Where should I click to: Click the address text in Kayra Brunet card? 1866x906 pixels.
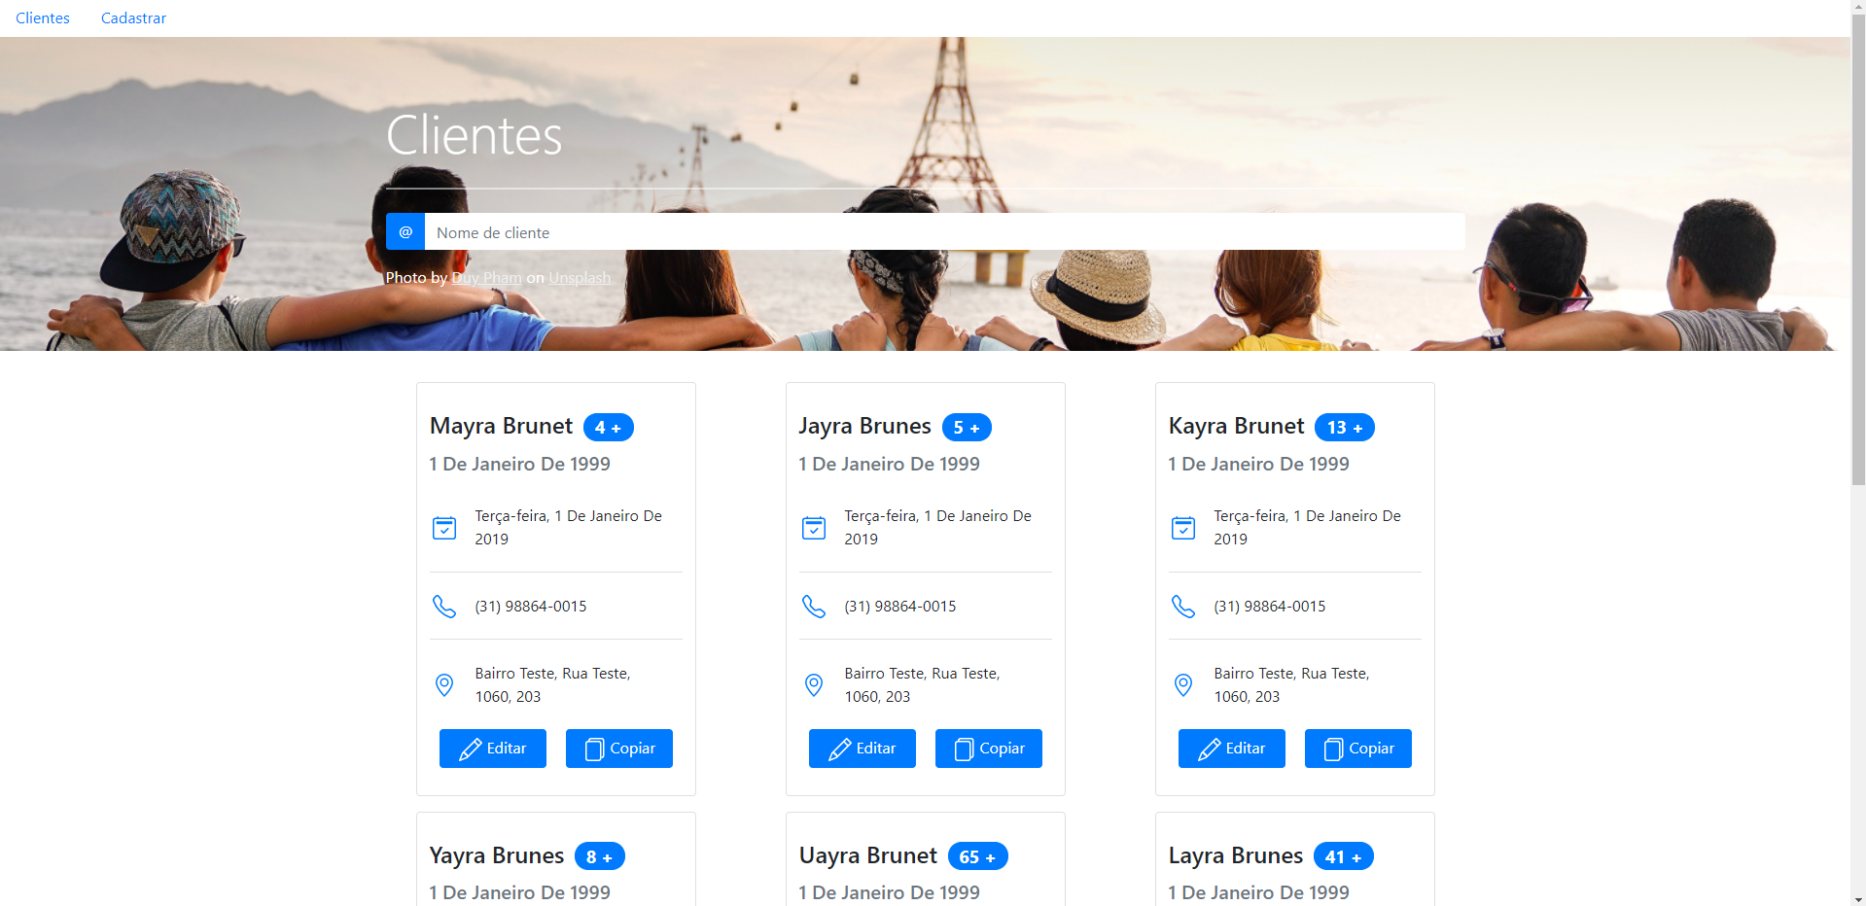click(x=1291, y=685)
